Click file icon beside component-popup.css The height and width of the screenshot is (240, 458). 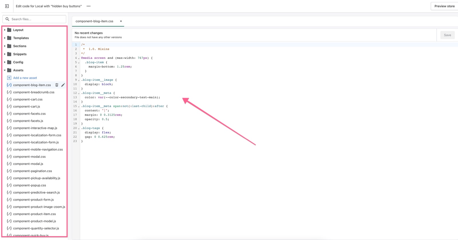pyautogui.click(x=9, y=185)
